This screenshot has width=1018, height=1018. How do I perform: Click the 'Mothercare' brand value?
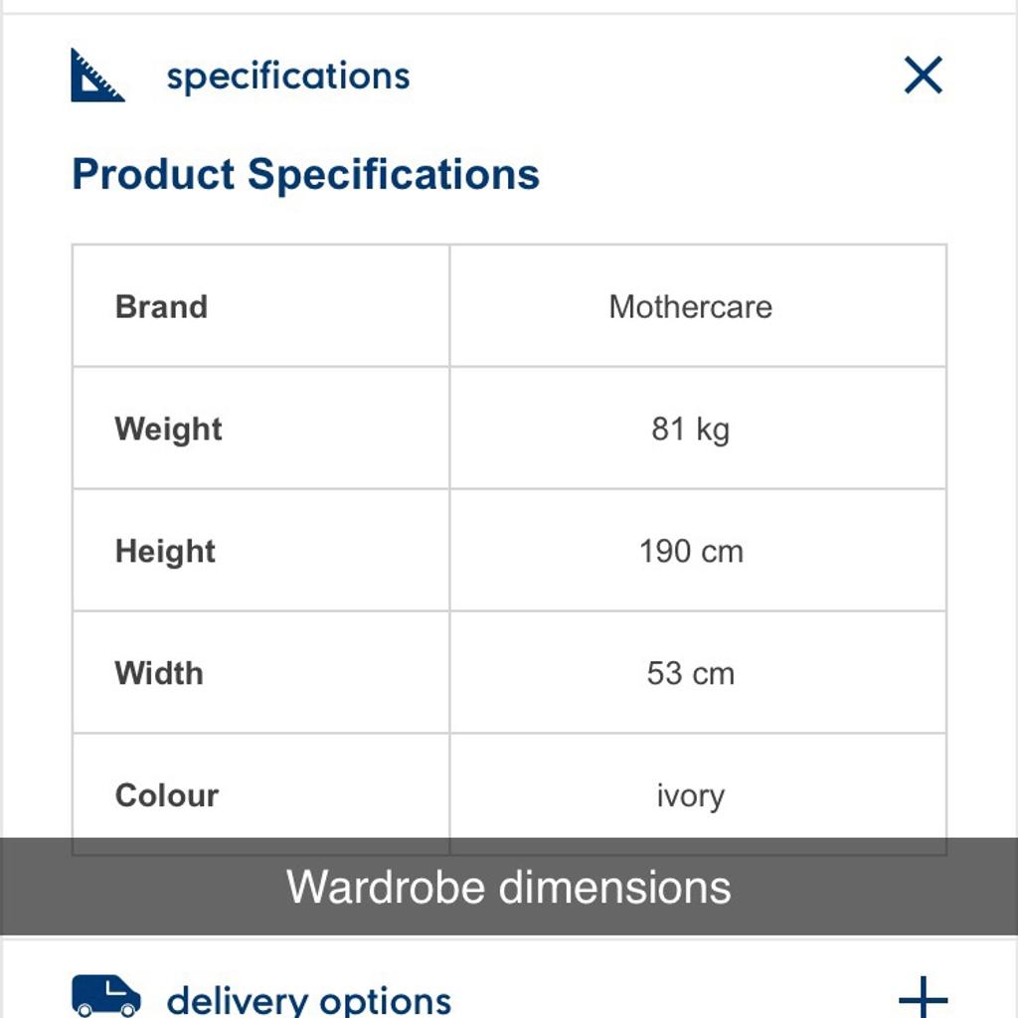tap(690, 306)
